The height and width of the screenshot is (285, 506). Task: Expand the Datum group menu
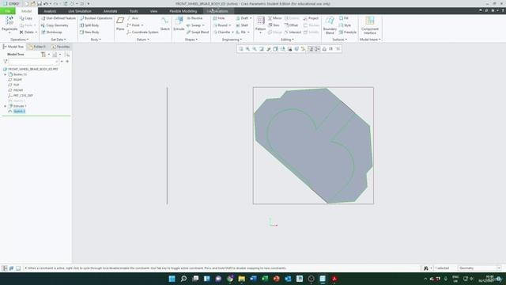(x=142, y=40)
